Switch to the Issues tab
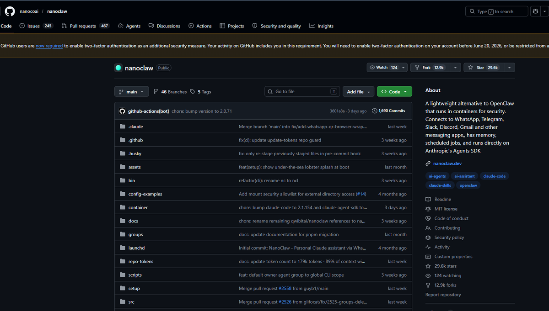549x311 pixels. click(x=36, y=26)
